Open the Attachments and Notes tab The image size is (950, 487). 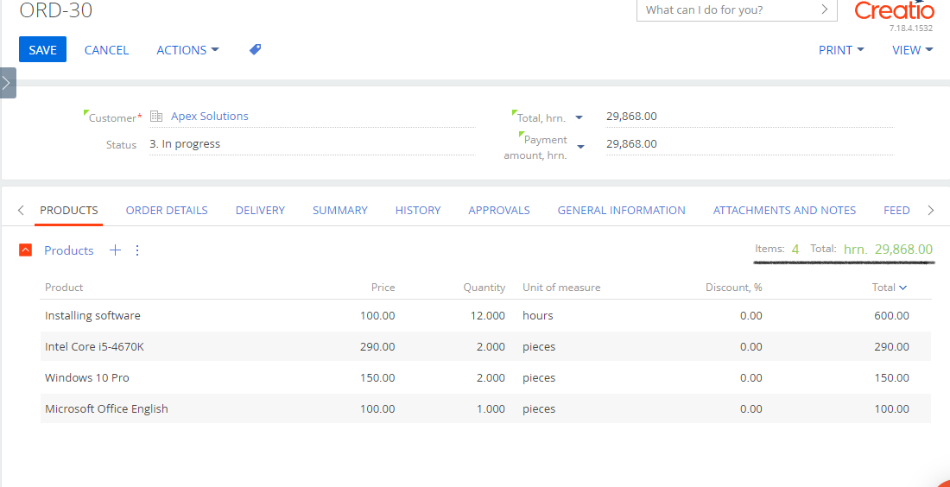pos(784,210)
